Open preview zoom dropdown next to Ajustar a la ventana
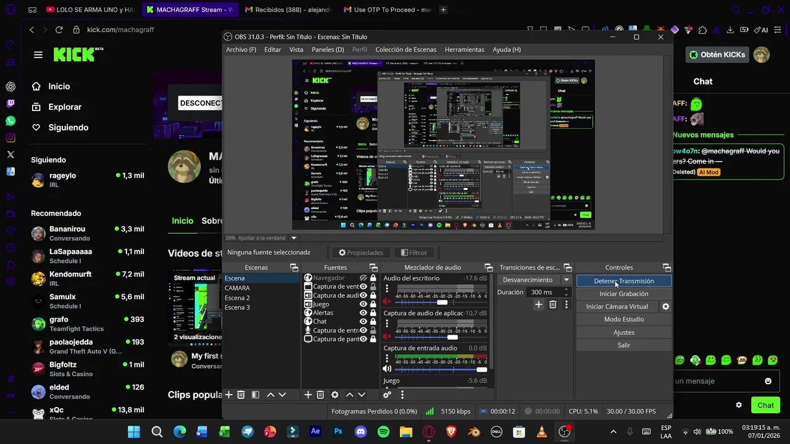The width and height of the screenshot is (790, 444). coord(294,238)
